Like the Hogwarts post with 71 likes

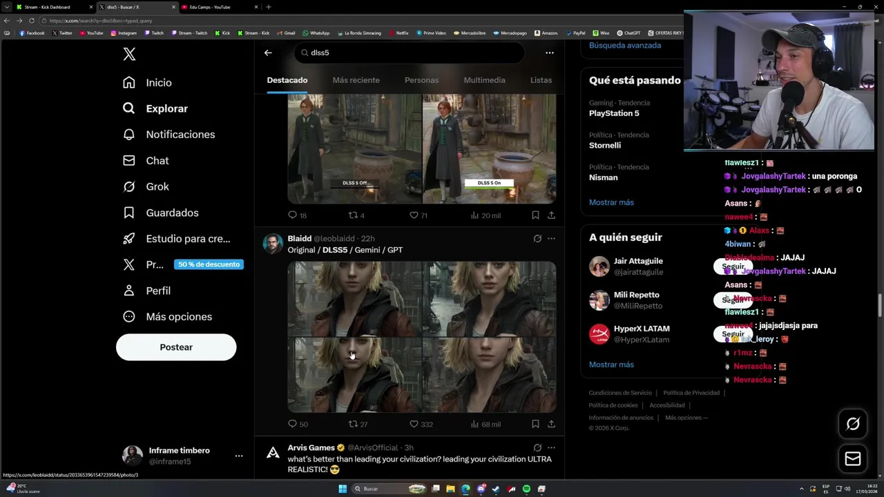pos(419,215)
